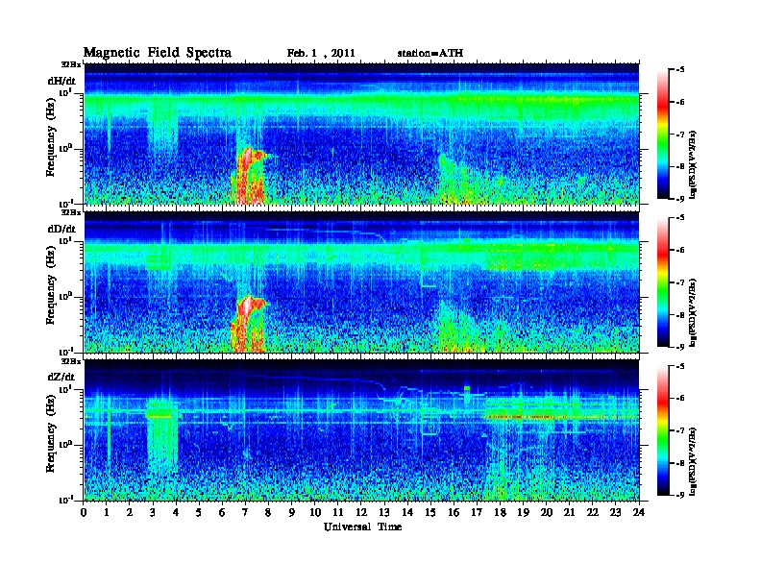This screenshot has width=761, height=588.
Task: Click the "-9" tick on dH/dt color bar
Action: (x=680, y=199)
